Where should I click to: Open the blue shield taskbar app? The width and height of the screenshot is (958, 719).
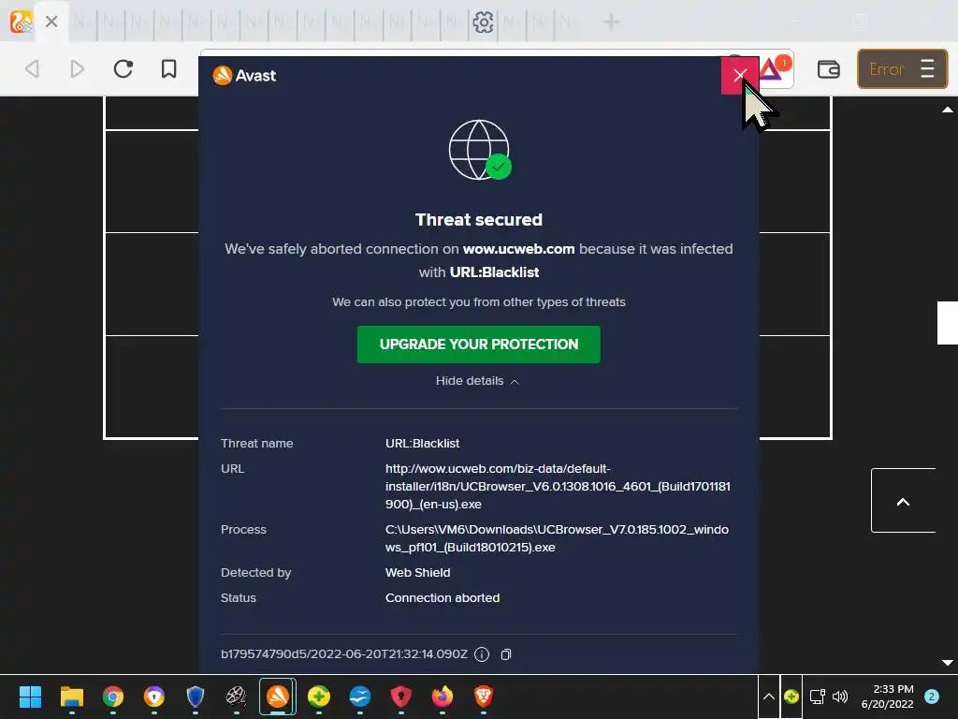[x=195, y=697]
